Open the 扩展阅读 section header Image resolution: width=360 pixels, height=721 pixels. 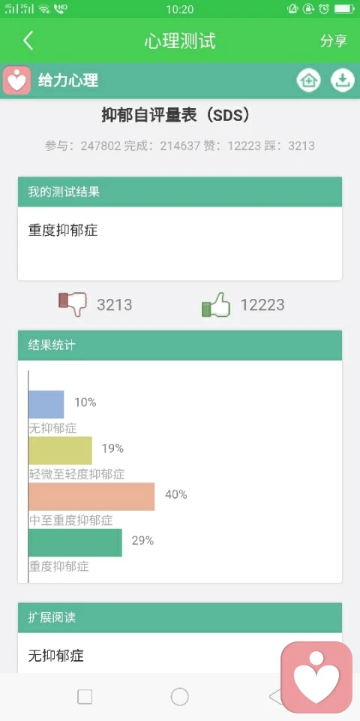click(x=180, y=617)
